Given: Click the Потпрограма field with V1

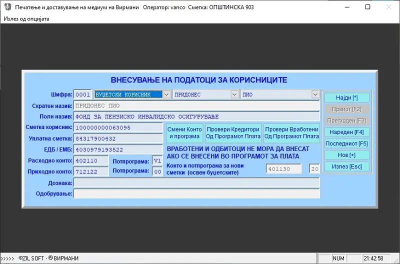Looking at the screenshot, I should click(x=157, y=160).
